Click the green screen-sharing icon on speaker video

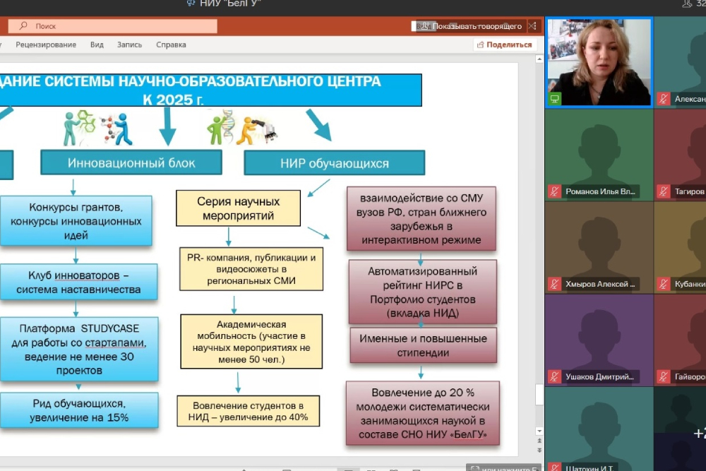click(x=555, y=99)
